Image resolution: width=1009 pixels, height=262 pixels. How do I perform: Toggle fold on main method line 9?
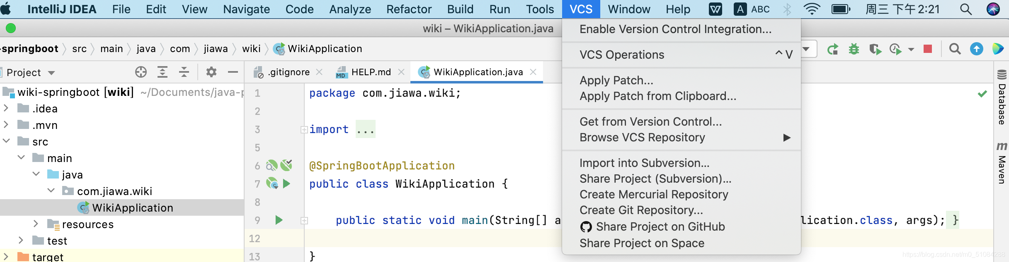(x=304, y=221)
